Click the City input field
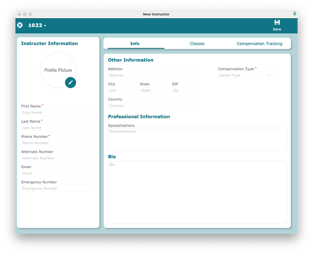 click(121, 90)
